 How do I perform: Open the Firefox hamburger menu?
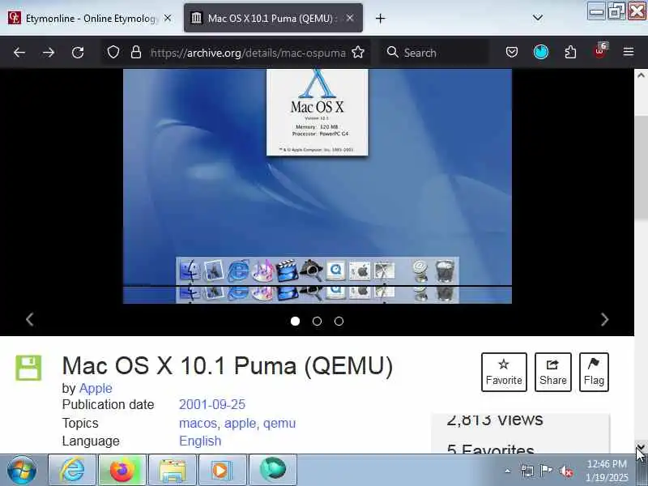coord(629,52)
